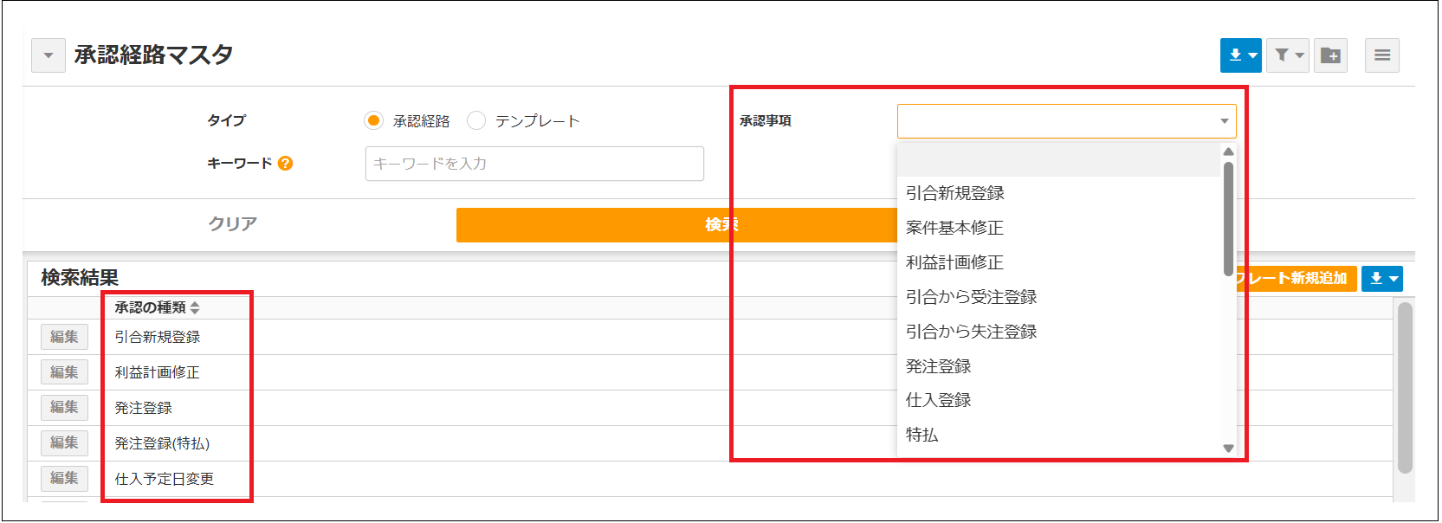Image resolution: width=1442 pixels, height=523 pixels.
Task: Click the filter icon in the header toolbar
Action: point(1283,55)
